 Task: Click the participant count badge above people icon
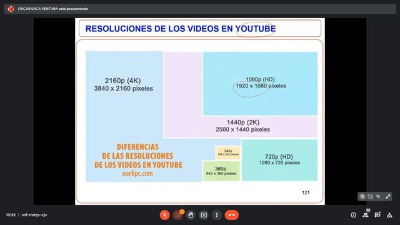coord(368,210)
